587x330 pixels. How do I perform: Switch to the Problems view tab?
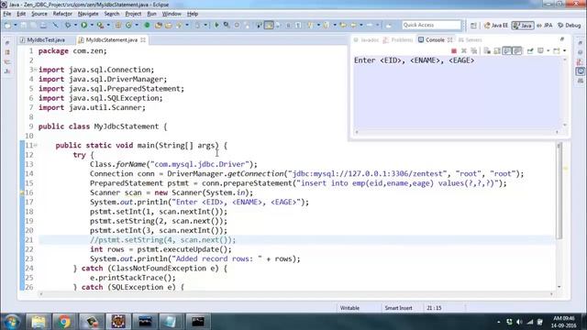[x=398, y=39]
